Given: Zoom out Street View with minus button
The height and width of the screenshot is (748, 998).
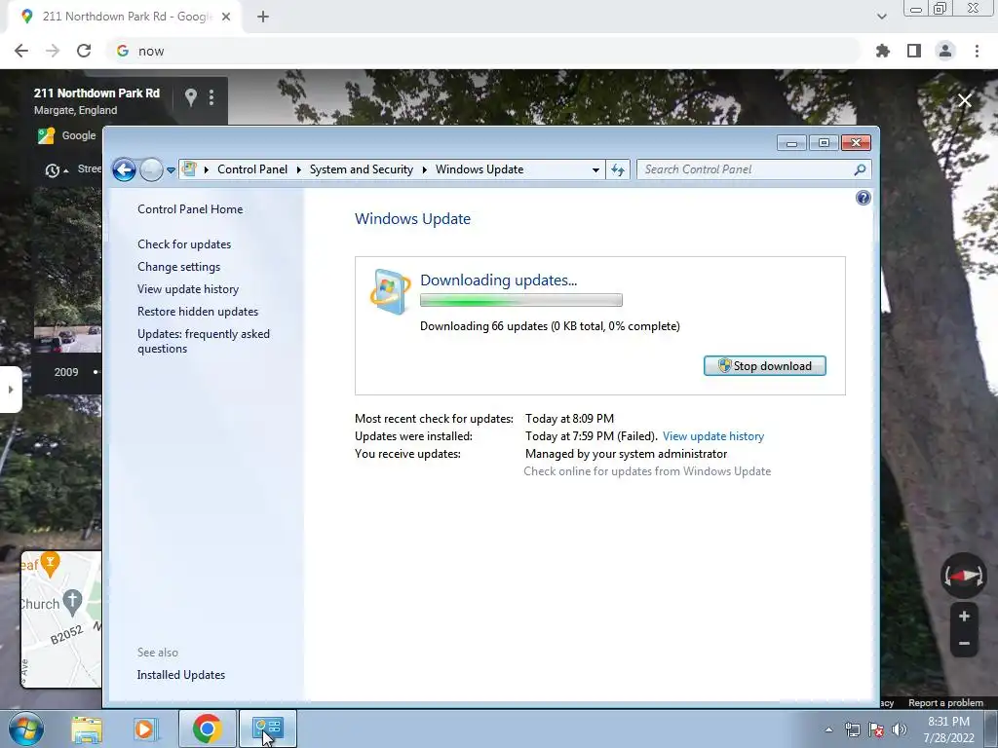Looking at the screenshot, I should 964,643.
